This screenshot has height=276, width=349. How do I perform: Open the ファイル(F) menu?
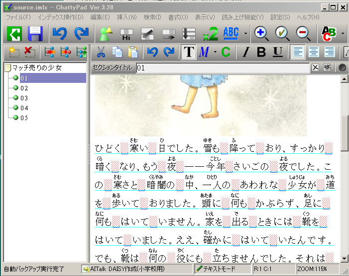coord(18,17)
